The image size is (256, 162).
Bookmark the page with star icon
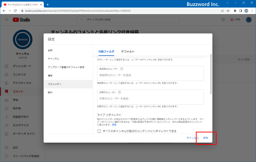click(x=228, y=11)
